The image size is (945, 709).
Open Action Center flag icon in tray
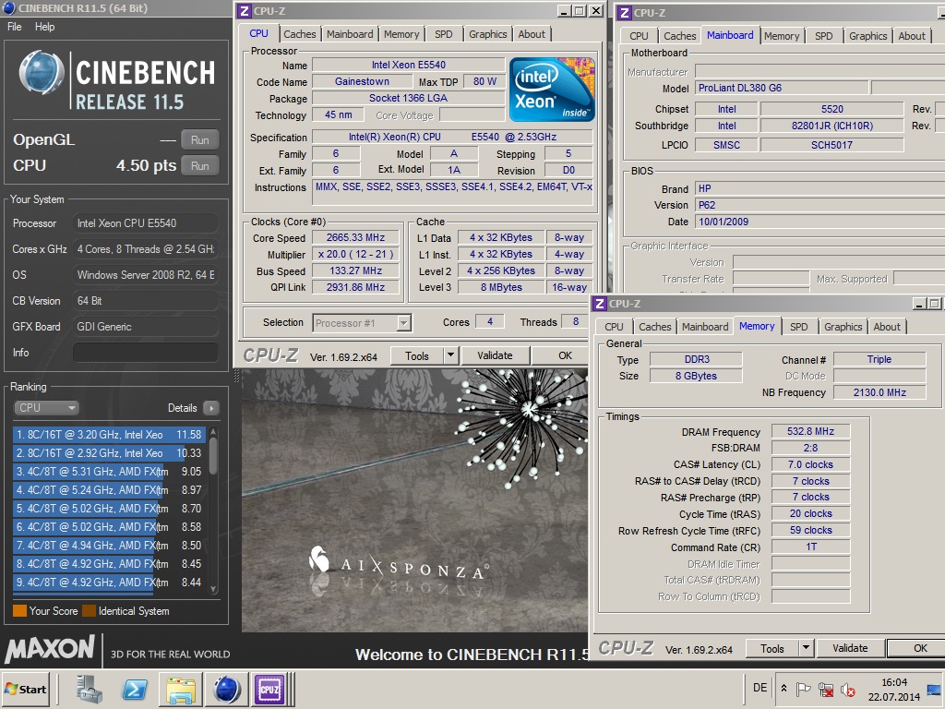click(804, 689)
